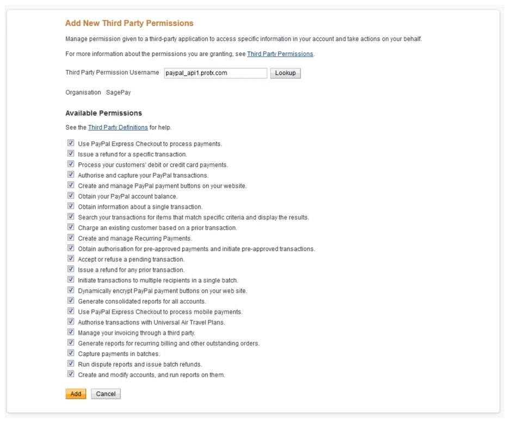Uncheck Obtain information about a single transaction

pos(71,206)
